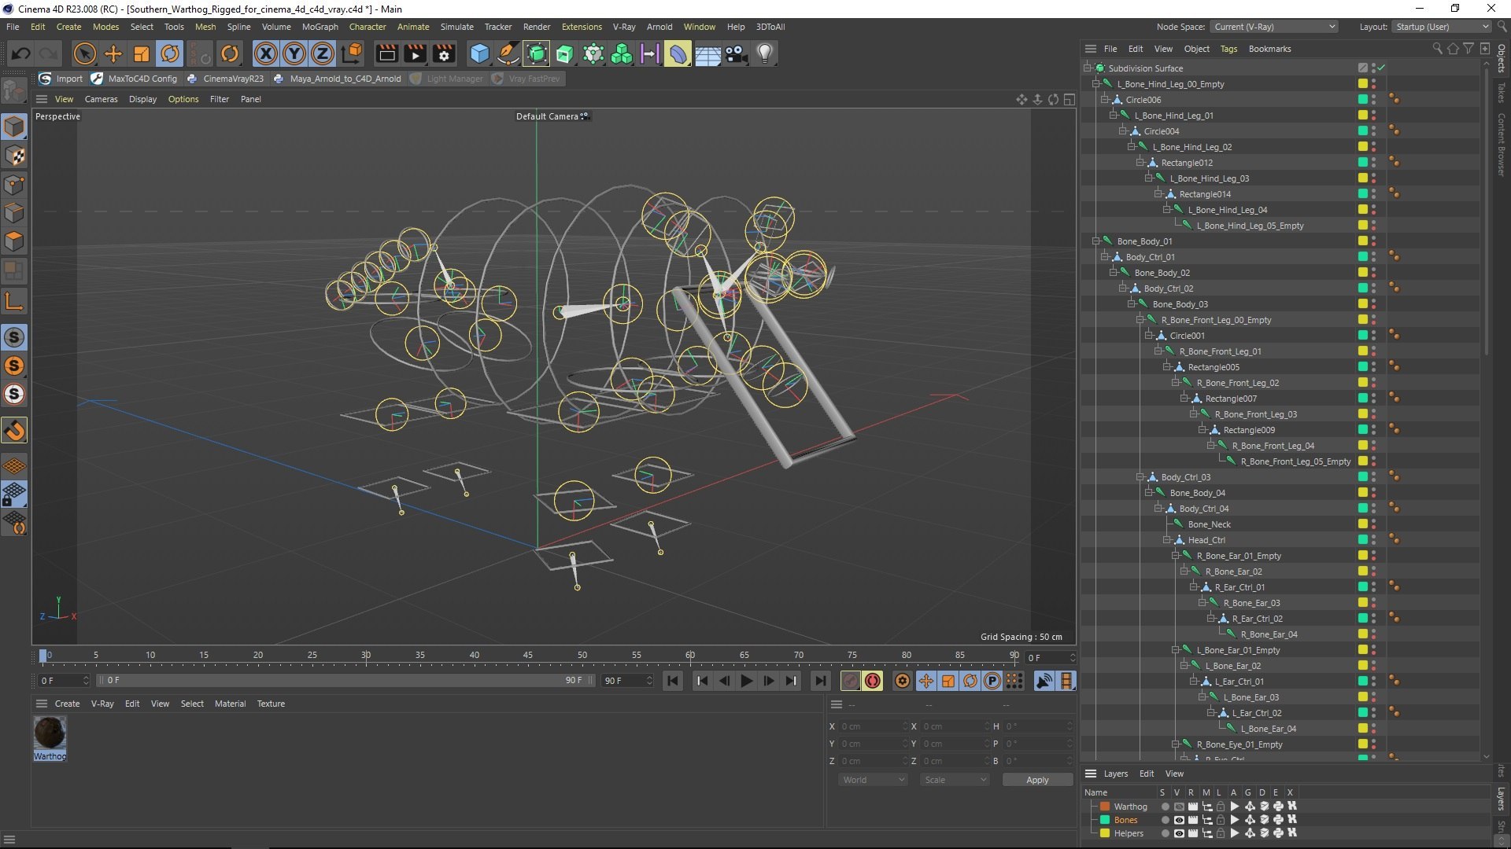Open the Node Space dropdown
The image size is (1511, 849).
(x=1274, y=27)
